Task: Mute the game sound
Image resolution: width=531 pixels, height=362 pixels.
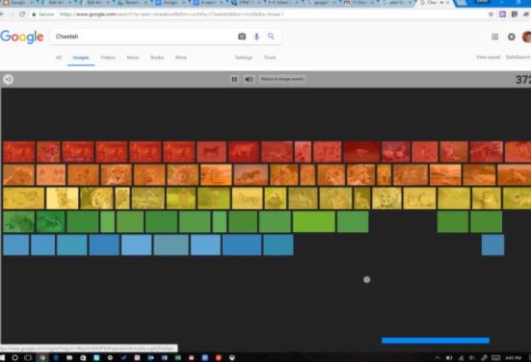Action: tap(249, 79)
